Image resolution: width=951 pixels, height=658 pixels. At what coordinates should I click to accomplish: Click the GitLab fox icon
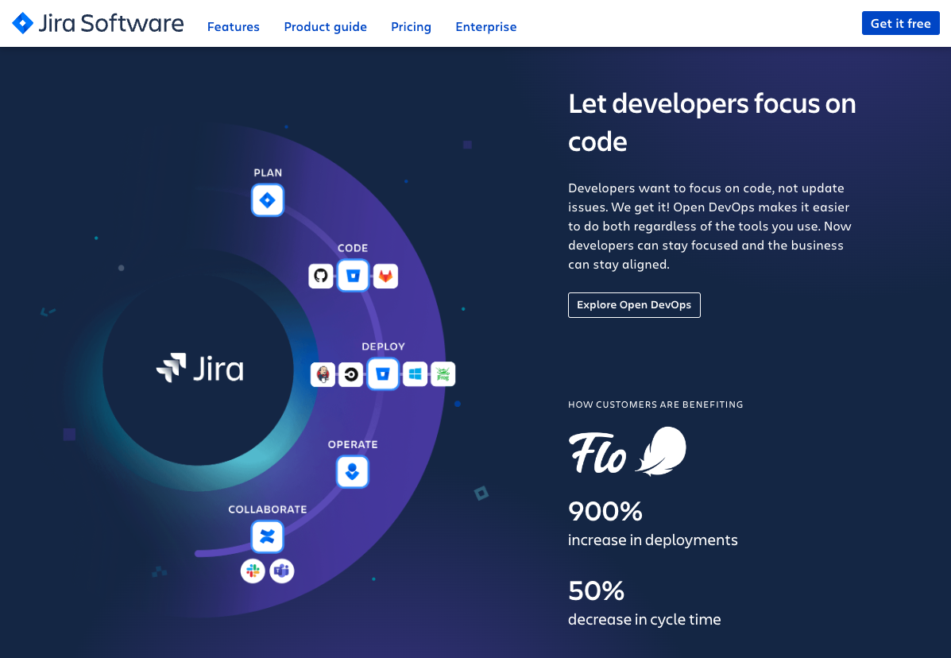385,276
